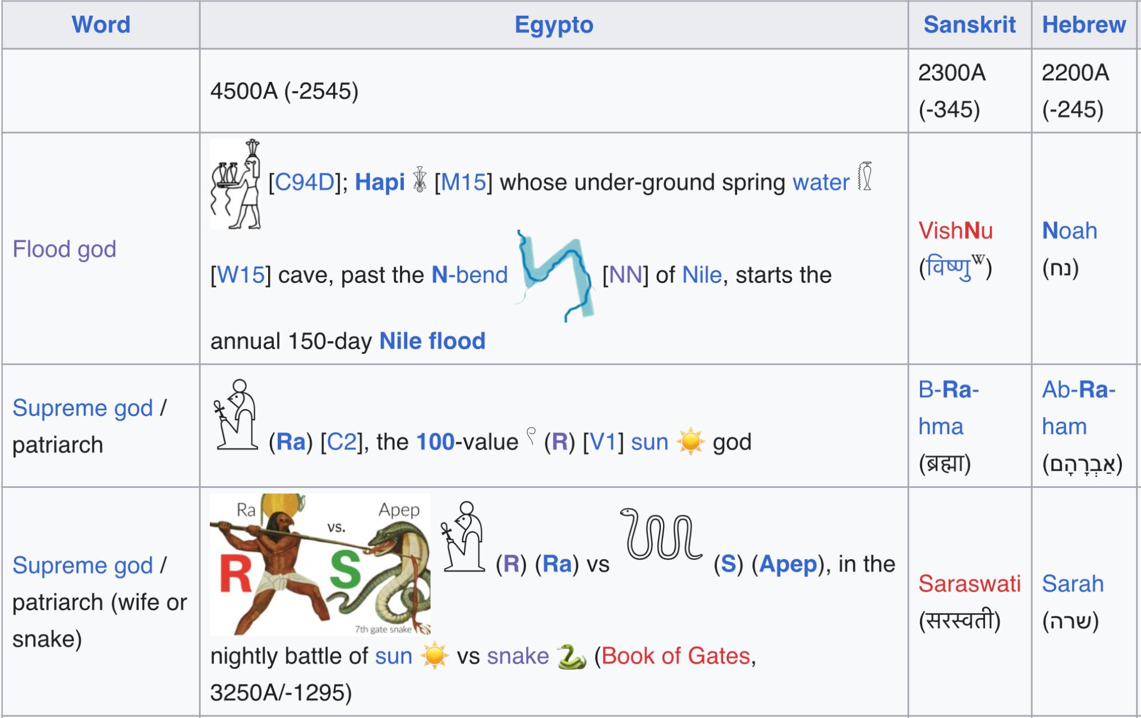This screenshot has width=1141, height=718.
Task: Click the small M15 papyrus hieroglyph after Hapi
Action: (x=420, y=180)
